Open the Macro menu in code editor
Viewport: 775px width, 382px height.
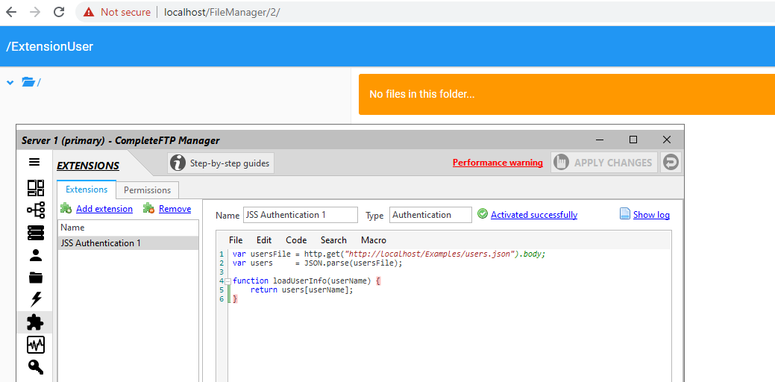[x=374, y=240]
